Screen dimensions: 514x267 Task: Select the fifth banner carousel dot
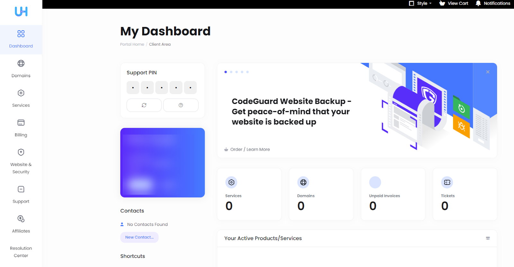tap(248, 72)
